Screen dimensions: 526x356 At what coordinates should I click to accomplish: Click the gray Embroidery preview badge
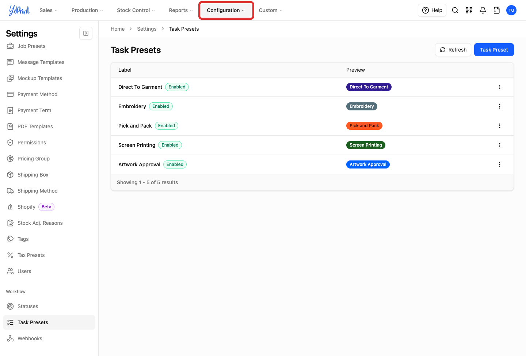click(x=362, y=106)
